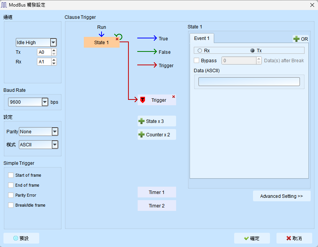The image size is (318, 247).
Task: Increase the Bypass data count spinner
Action: point(259,58)
